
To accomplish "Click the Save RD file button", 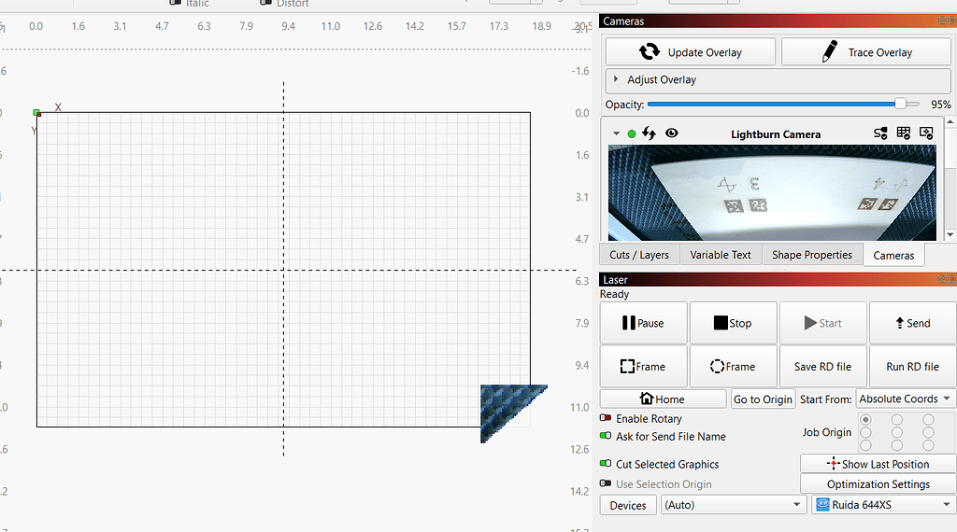I will click(x=822, y=366).
